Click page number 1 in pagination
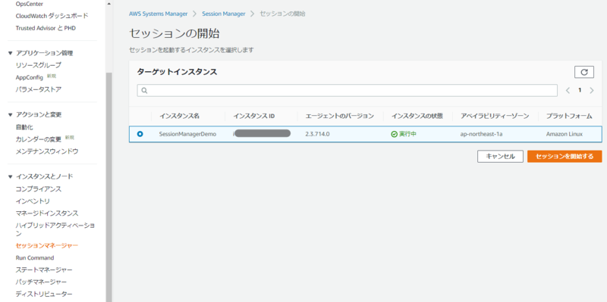 580,90
